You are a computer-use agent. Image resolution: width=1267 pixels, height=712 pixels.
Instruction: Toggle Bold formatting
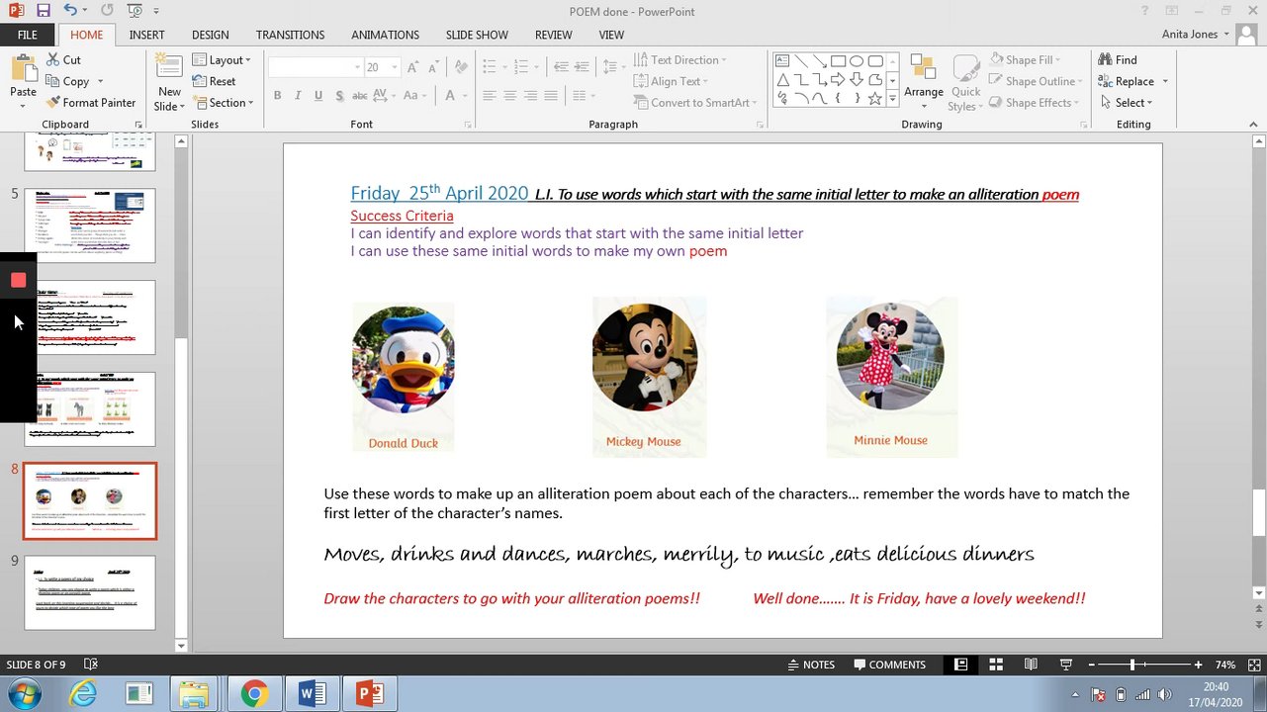(x=277, y=96)
